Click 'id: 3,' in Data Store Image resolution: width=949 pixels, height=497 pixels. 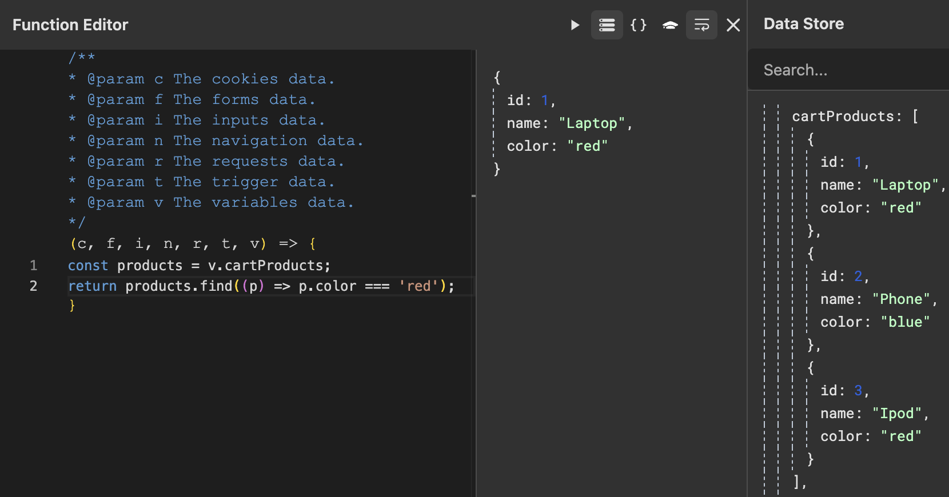(x=845, y=390)
